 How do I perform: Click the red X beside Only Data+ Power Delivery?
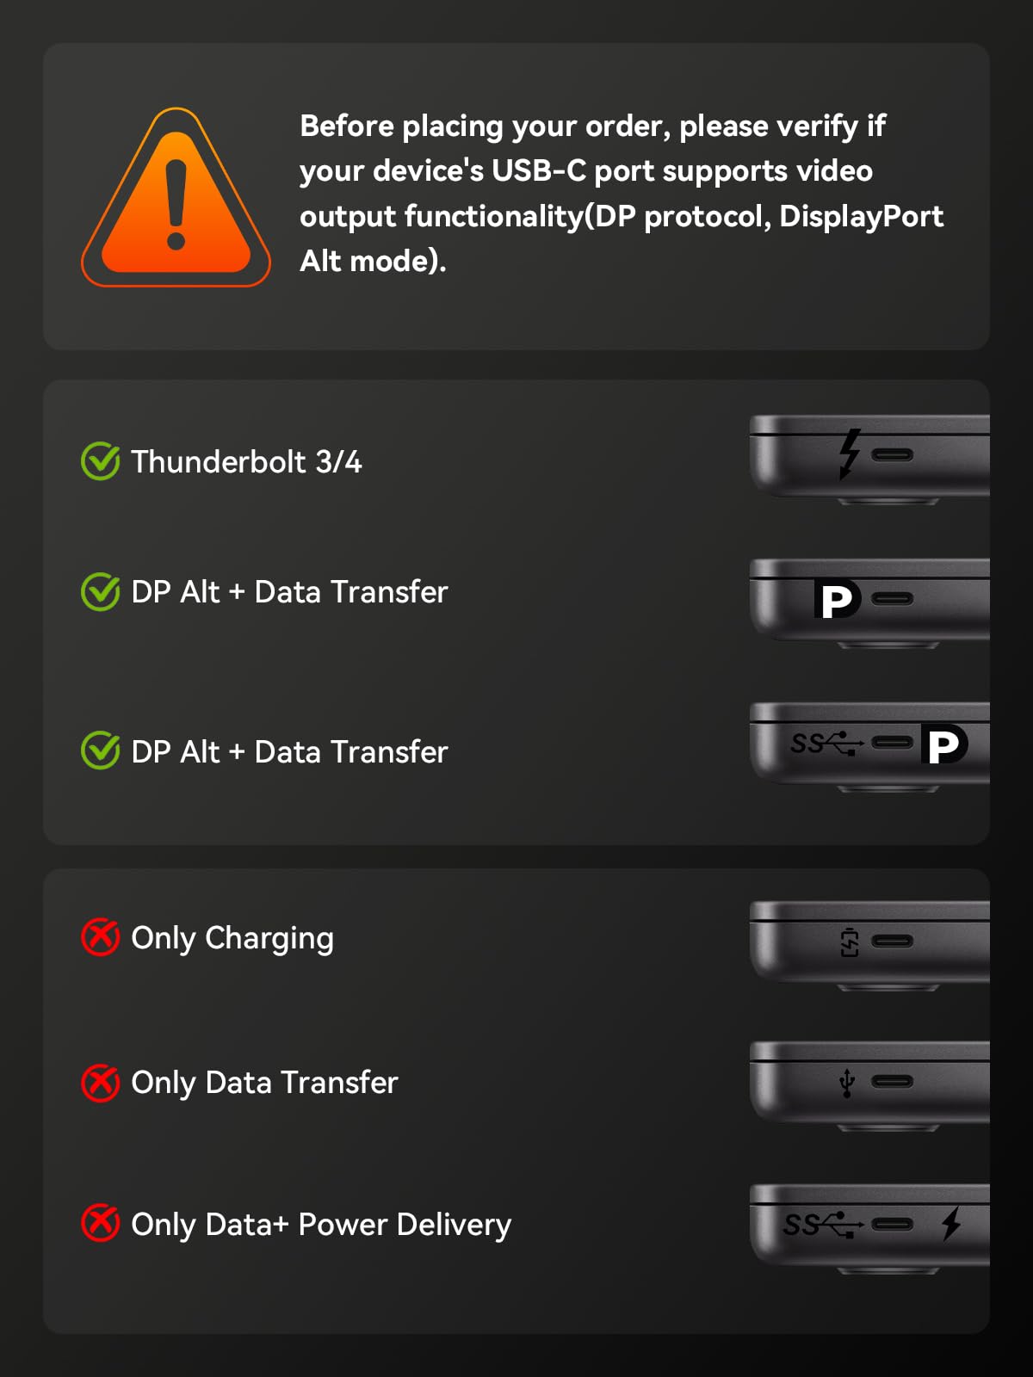click(101, 1223)
